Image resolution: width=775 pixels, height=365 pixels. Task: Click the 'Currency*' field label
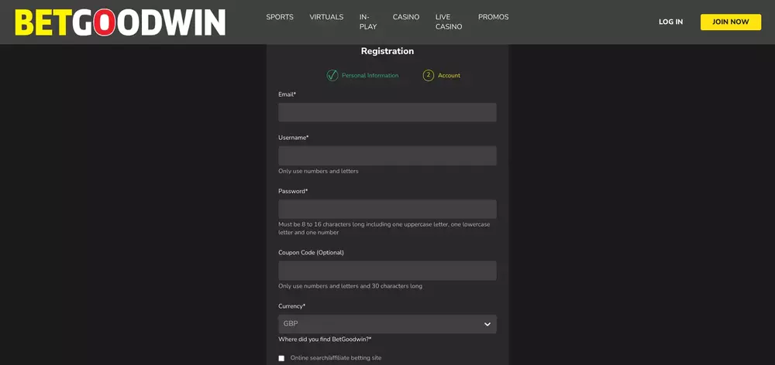(291, 306)
